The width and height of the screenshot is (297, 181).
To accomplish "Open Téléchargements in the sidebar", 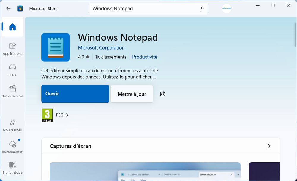I will click(x=12, y=147).
